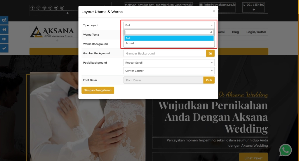
Task: Focus the dropdown search field
Action: (x=169, y=32)
